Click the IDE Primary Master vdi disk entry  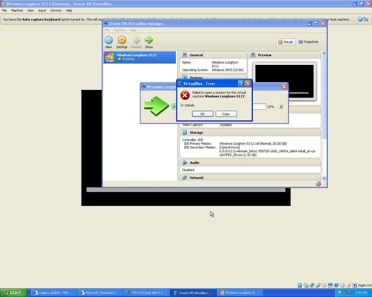tap(253, 144)
